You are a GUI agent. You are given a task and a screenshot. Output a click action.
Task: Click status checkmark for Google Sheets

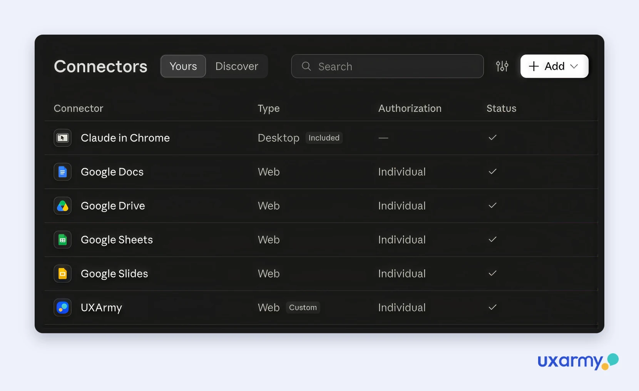click(x=492, y=239)
